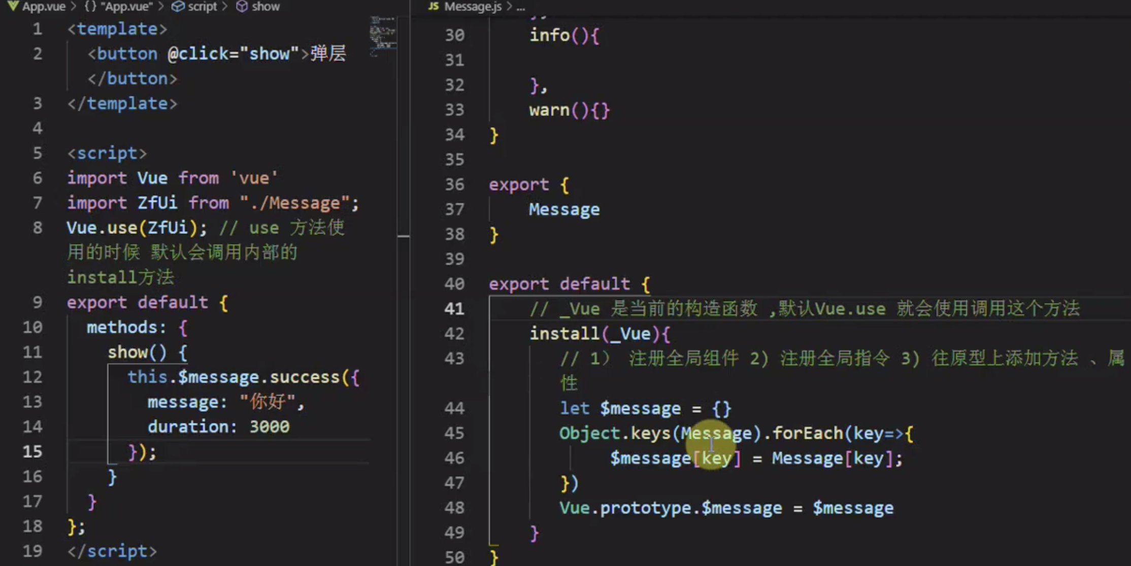
Task: Click the warn() method on line 33
Action: pos(549,110)
